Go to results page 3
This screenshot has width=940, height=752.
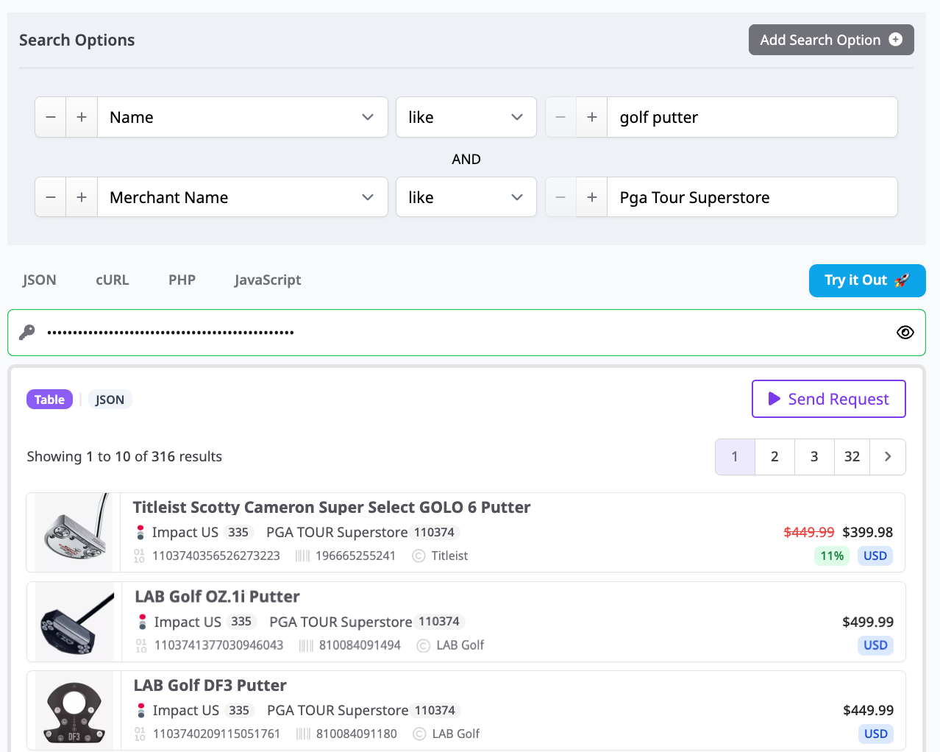[x=814, y=457]
